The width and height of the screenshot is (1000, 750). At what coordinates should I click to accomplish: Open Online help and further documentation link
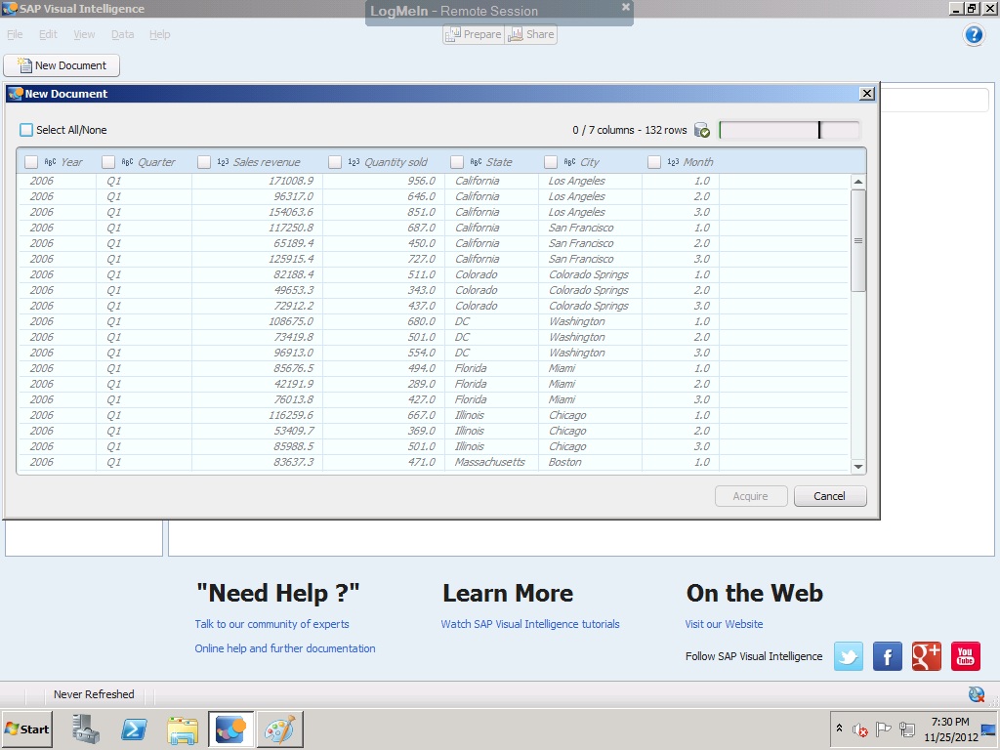point(285,648)
